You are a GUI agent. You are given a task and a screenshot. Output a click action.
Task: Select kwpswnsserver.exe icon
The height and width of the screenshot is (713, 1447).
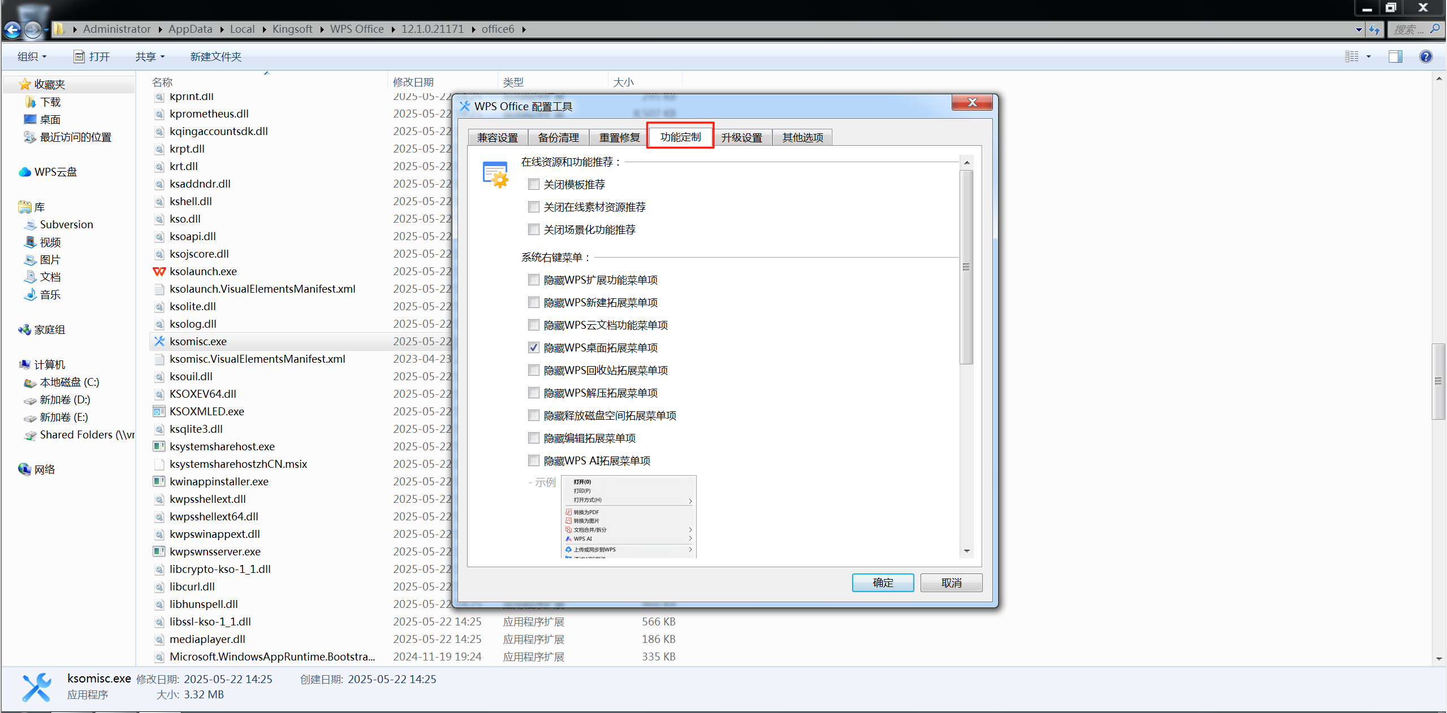tap(159, 551)
